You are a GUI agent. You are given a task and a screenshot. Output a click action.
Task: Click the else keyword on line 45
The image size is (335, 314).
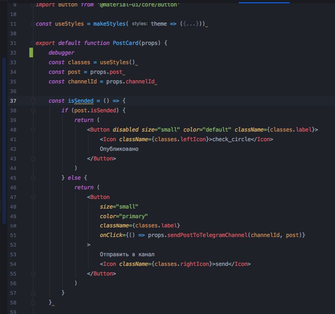coord(74,178)
